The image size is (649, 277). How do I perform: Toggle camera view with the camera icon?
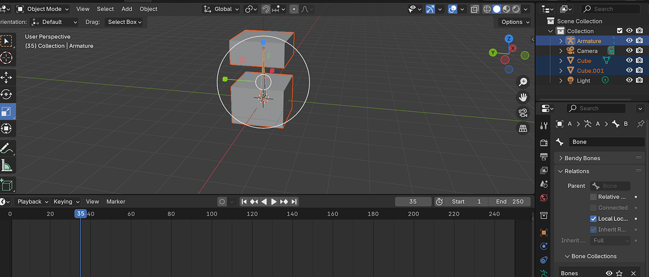coord(524,113)
